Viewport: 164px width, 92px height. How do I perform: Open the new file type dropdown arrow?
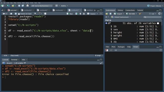[x=5, y=6]
